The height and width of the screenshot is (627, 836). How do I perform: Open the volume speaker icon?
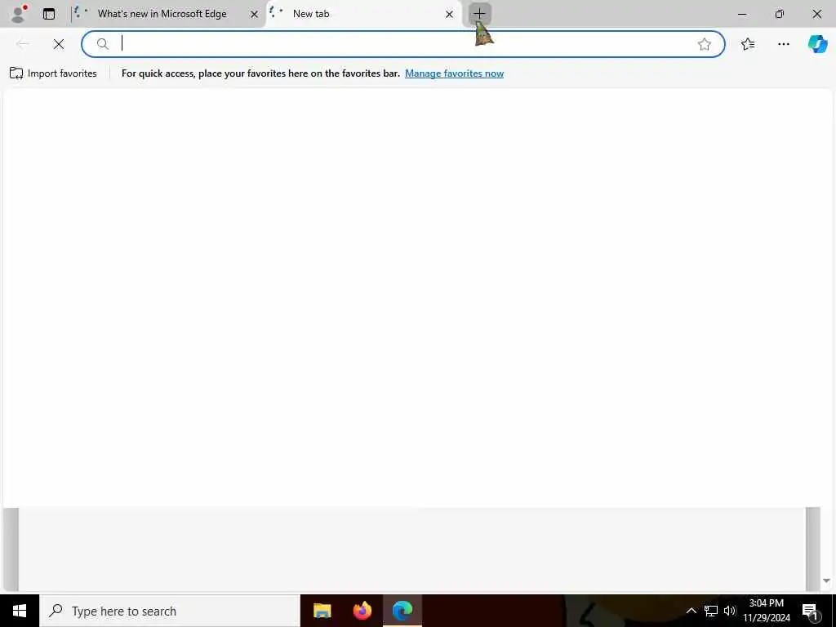pos(729,611)
